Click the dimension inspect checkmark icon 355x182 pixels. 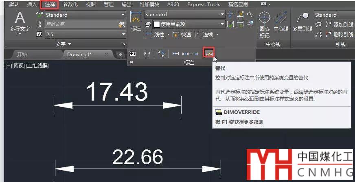(230, 24)
